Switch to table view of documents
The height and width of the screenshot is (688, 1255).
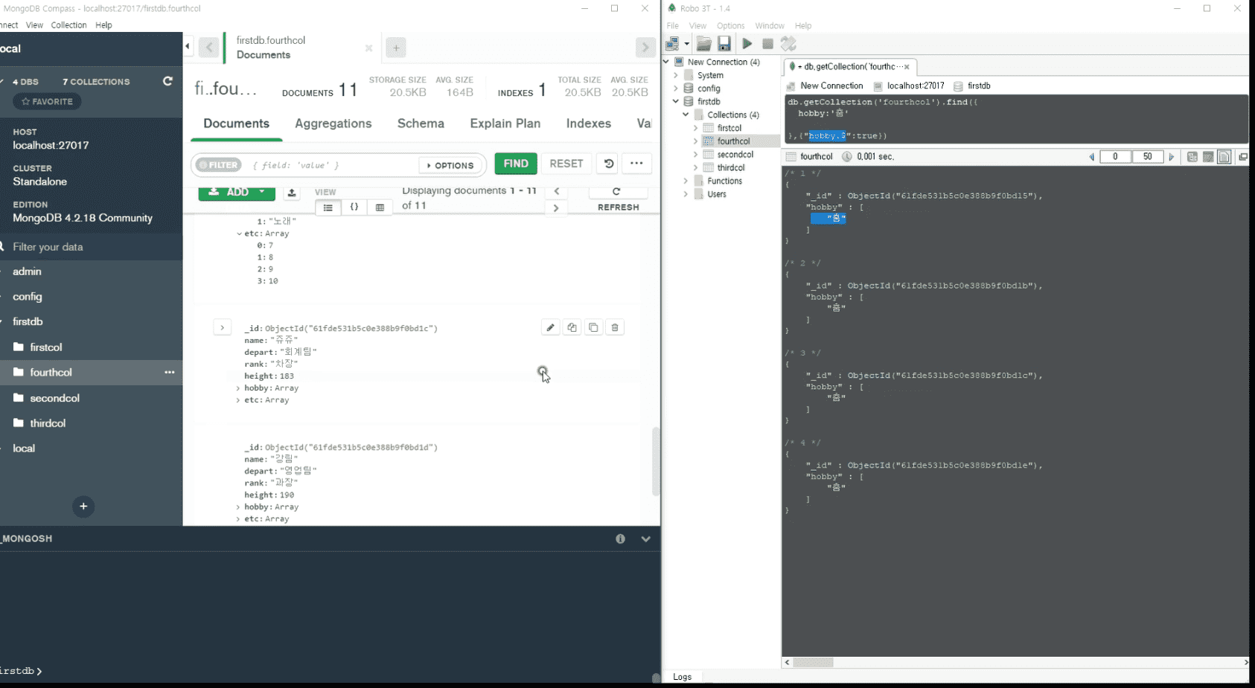pyautogui.click(x=380, y=208)
